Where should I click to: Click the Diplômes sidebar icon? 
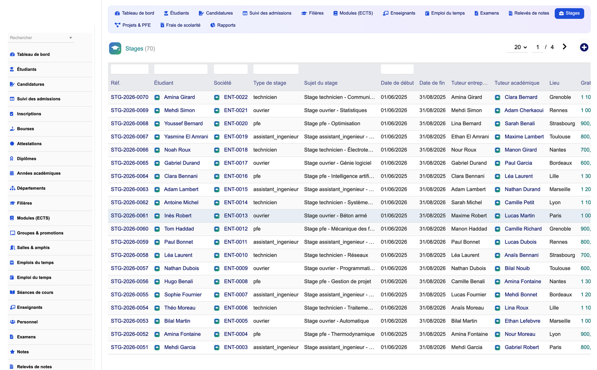[12, 159]
